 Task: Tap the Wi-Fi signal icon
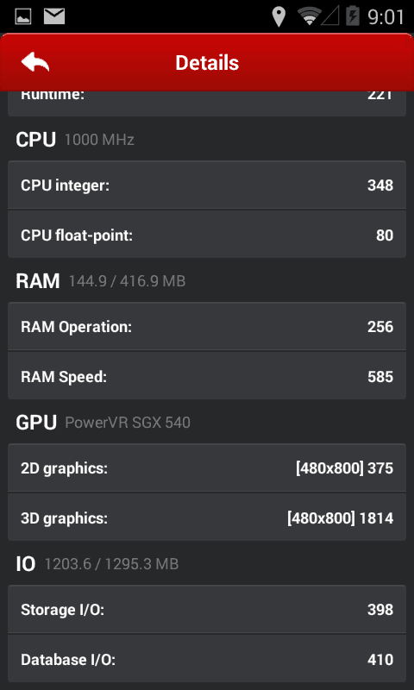point(309,16)
